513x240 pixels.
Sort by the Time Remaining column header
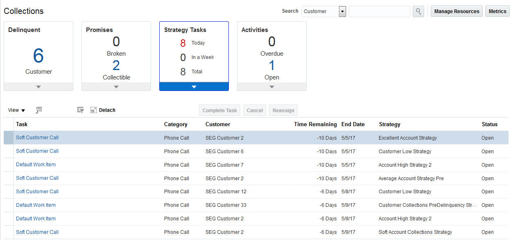pyautogui.click(x=315, y=124)
